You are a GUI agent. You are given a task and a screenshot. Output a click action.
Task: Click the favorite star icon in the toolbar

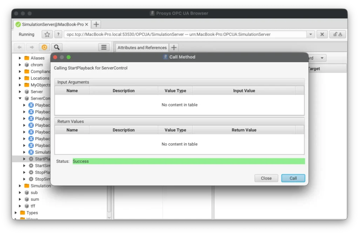pos(47,34)
